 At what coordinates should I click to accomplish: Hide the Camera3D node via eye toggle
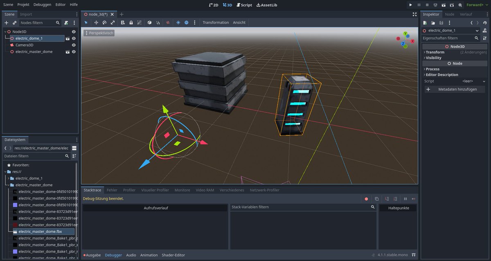(x=74, y=45)
